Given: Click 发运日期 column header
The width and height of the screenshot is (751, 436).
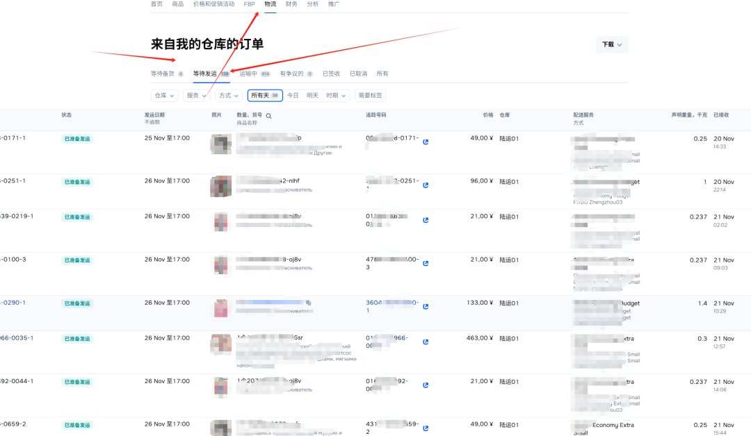Looking at the screenshot, I should [x=154, y=115].
